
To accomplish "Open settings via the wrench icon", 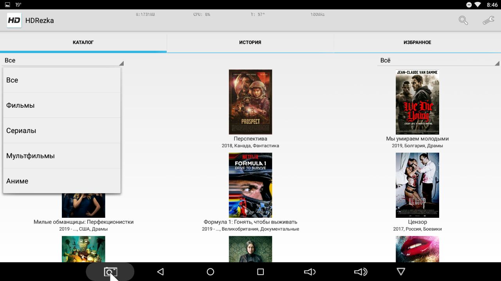I will (488, 21).
